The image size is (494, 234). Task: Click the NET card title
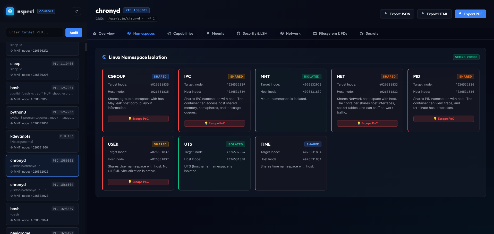(341, 77)
